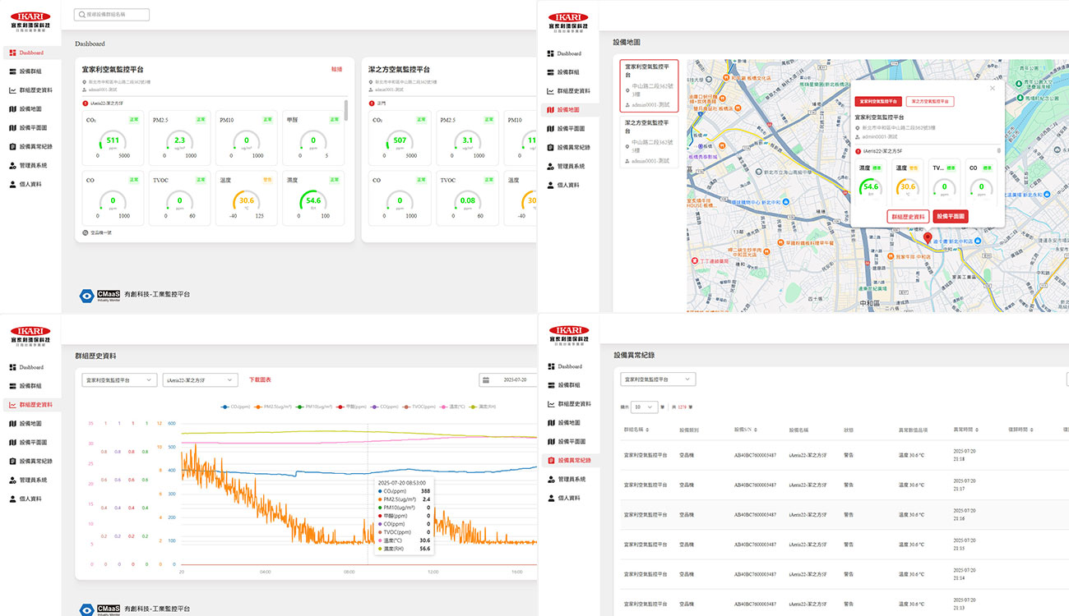This screenshot has height=616, width=1069.
Task: Select the outlined 潔之方空氣監控平台 tab in map popup
Action: coord(930,102)
